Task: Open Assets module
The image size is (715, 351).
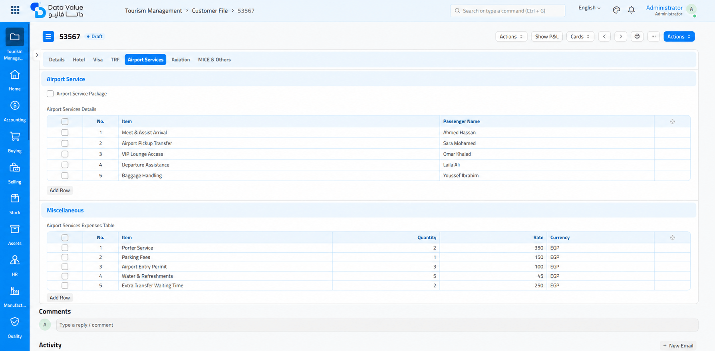Action: (x=15, y=235)
